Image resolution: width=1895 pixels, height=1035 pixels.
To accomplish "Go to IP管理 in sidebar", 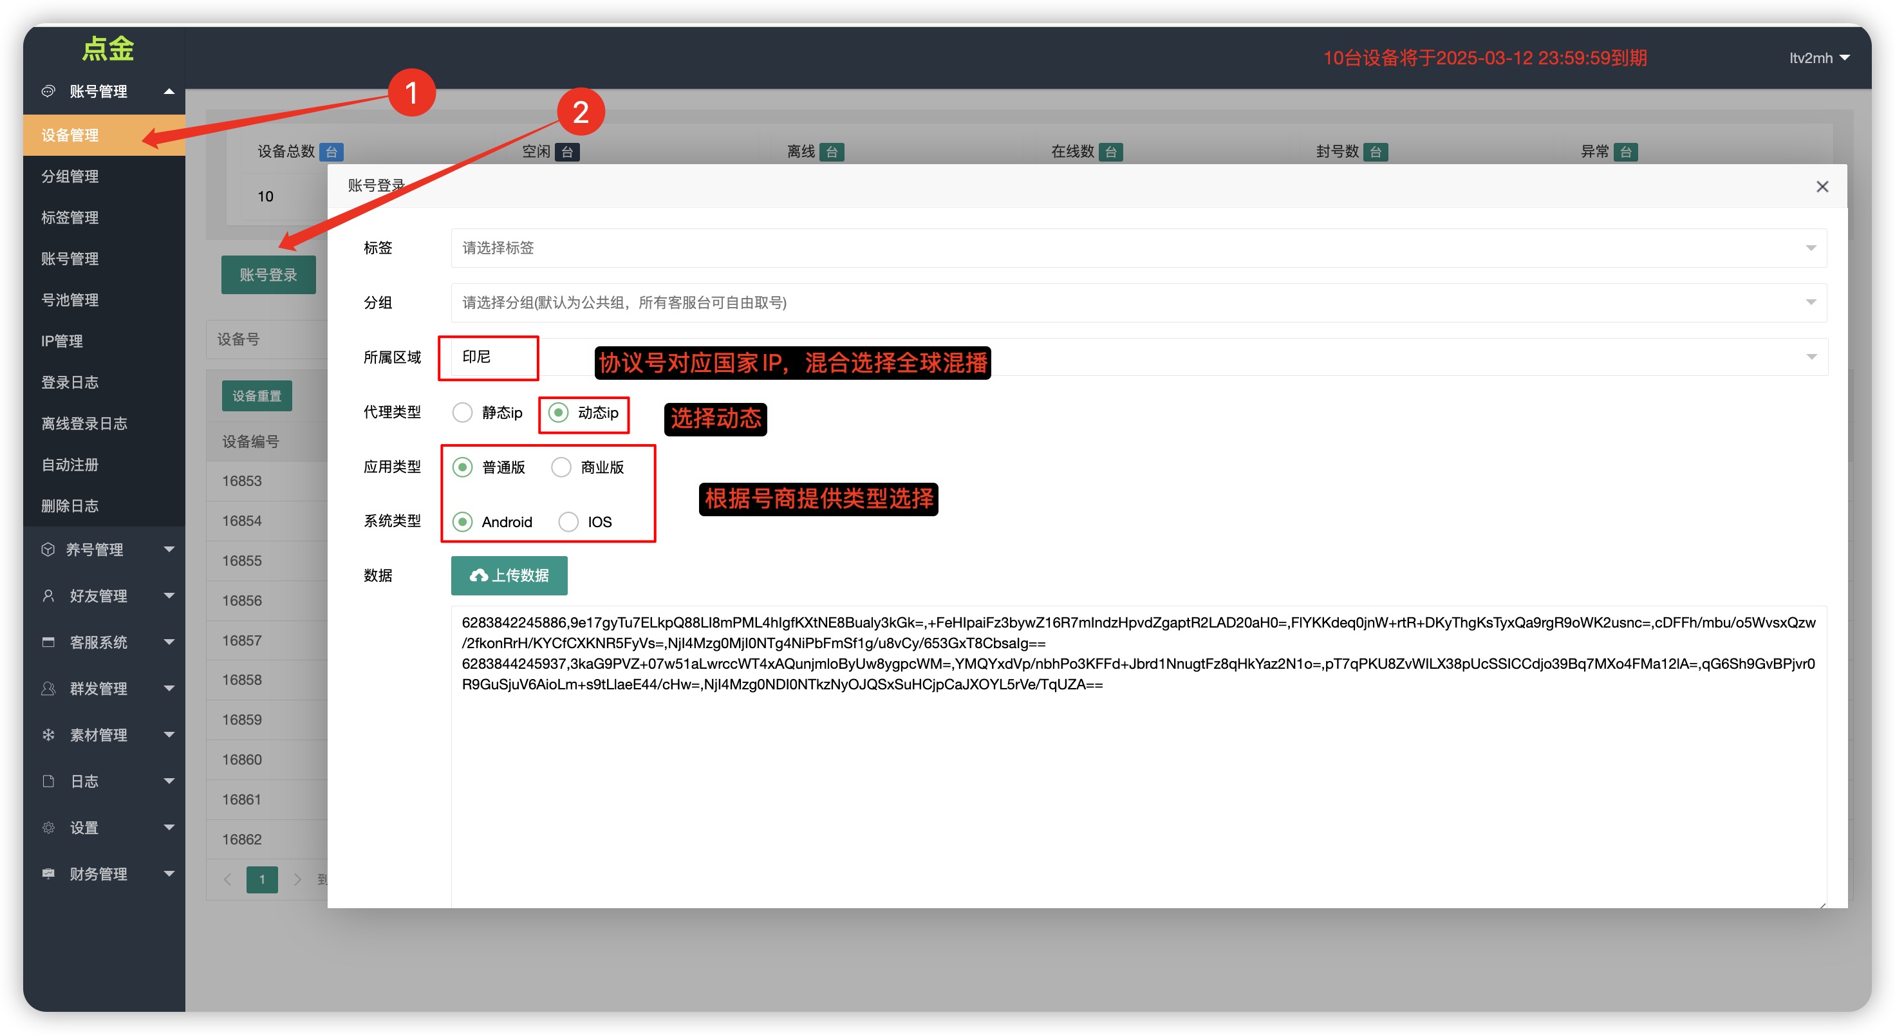I will (x=62, y=341).
